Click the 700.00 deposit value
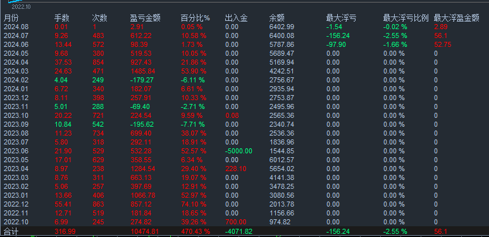Viewport: 489px width, 237px height. pos(235,222)
